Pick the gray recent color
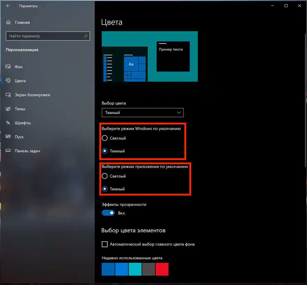Image resolution: width=307 pixels, height=285 pixels. [149, 269]
